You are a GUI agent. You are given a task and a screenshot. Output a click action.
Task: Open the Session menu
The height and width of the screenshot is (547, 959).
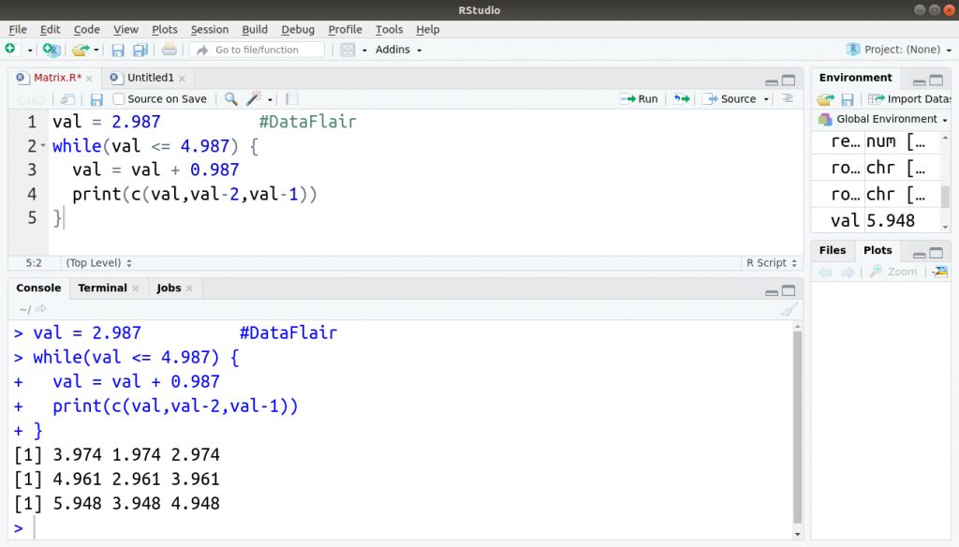(x=209, y=29)
